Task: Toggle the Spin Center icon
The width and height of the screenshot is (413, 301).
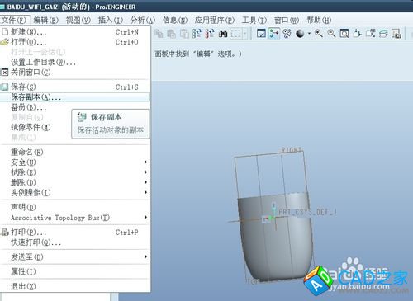Action: click(274, 34)
